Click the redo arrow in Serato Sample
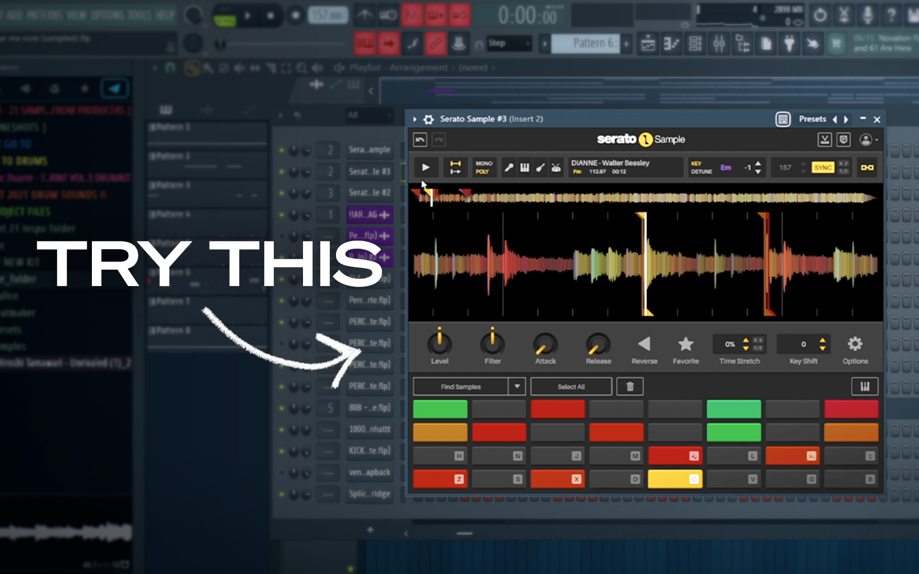Image resolution: width=919 pixels, height=574 pixels. [x=439, y=140]
